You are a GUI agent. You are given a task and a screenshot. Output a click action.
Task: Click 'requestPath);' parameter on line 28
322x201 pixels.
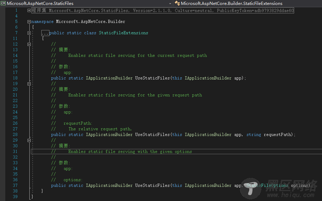pyautogui.click(x=280, y=135)
